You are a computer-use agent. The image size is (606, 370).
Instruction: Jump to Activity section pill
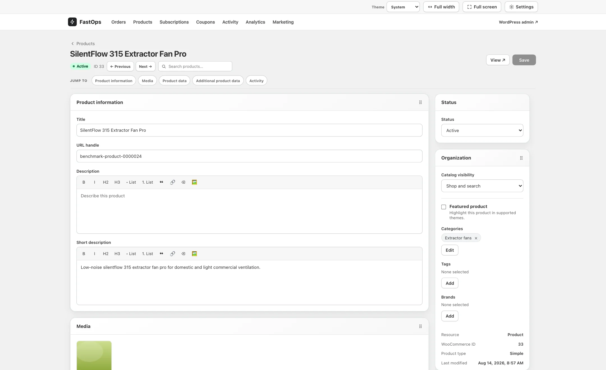tap(256, 81)
